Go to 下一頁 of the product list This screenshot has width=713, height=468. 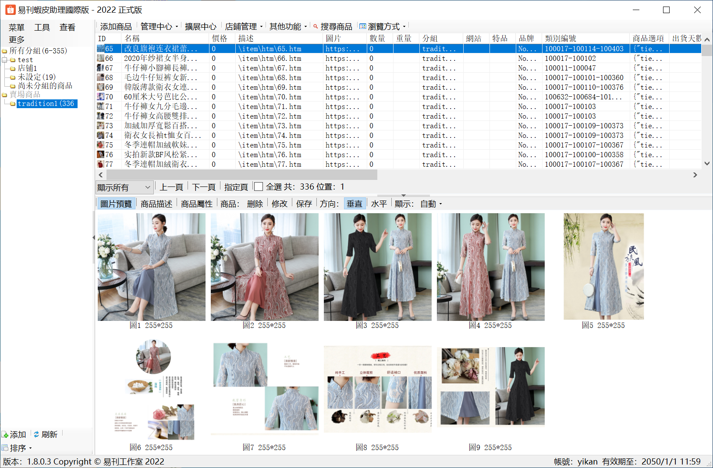[x=204, y=187]
